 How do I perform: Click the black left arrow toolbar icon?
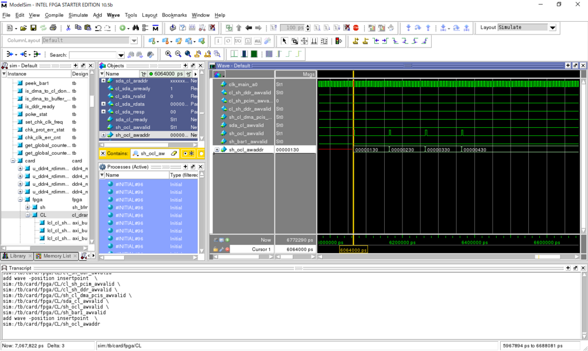click(248, 28)
